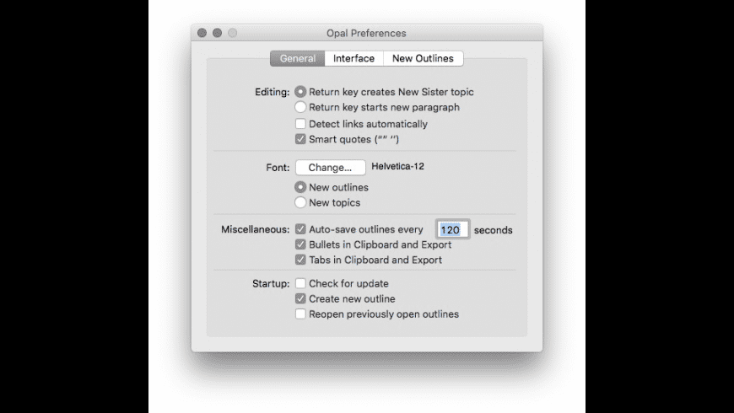The height and width of the screenshot is (413, 734).
Task: Close the Opal Preferences window
Action: click(202, 33)
